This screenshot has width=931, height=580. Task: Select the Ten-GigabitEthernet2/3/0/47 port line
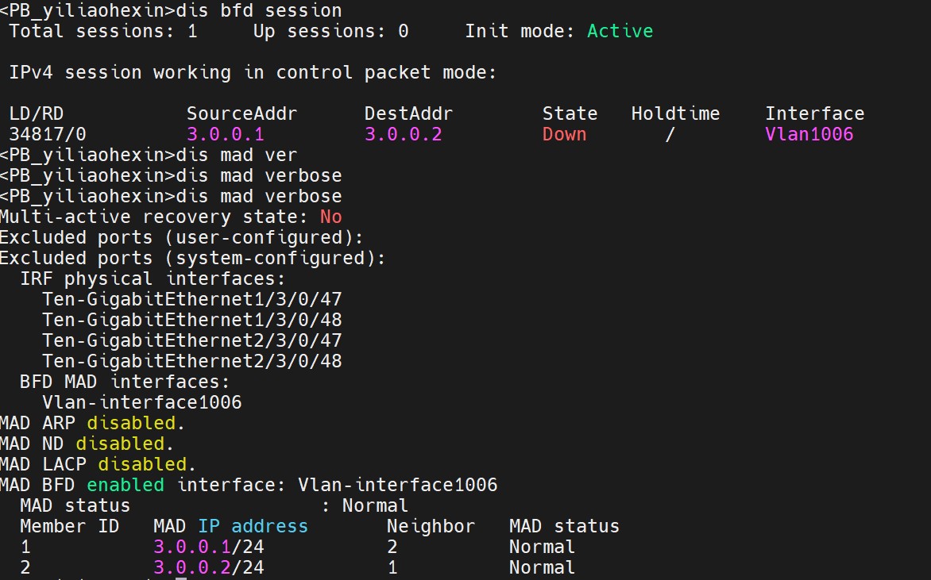[x=191, y=340]
